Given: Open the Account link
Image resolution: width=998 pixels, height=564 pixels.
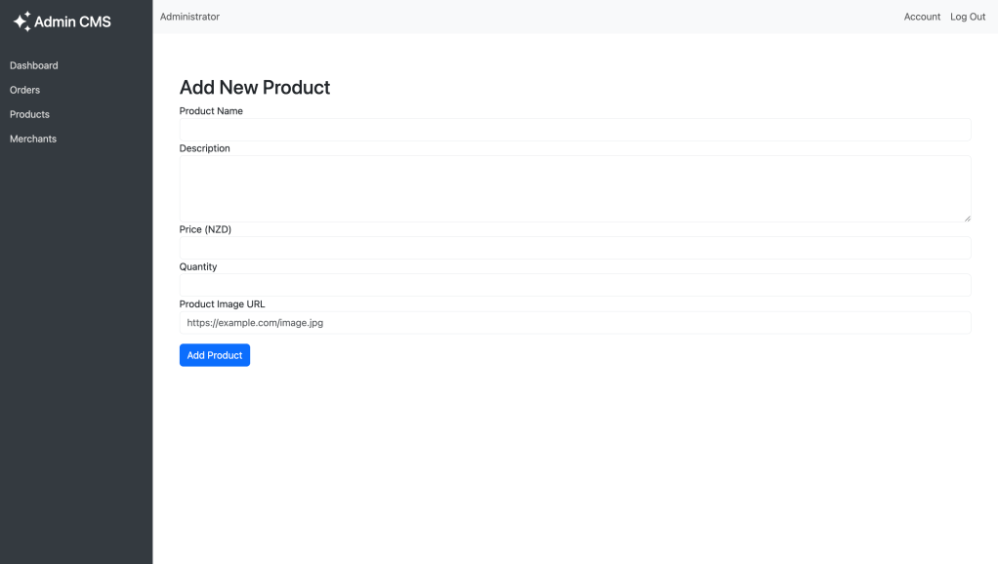Looking at the screenshot, I should (922, 17).
